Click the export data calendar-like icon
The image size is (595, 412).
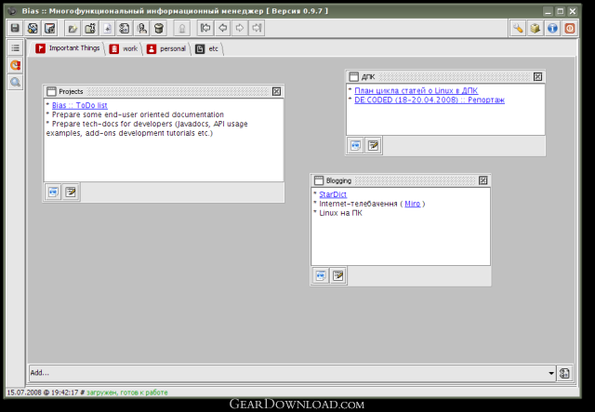[x=49, y=28]
